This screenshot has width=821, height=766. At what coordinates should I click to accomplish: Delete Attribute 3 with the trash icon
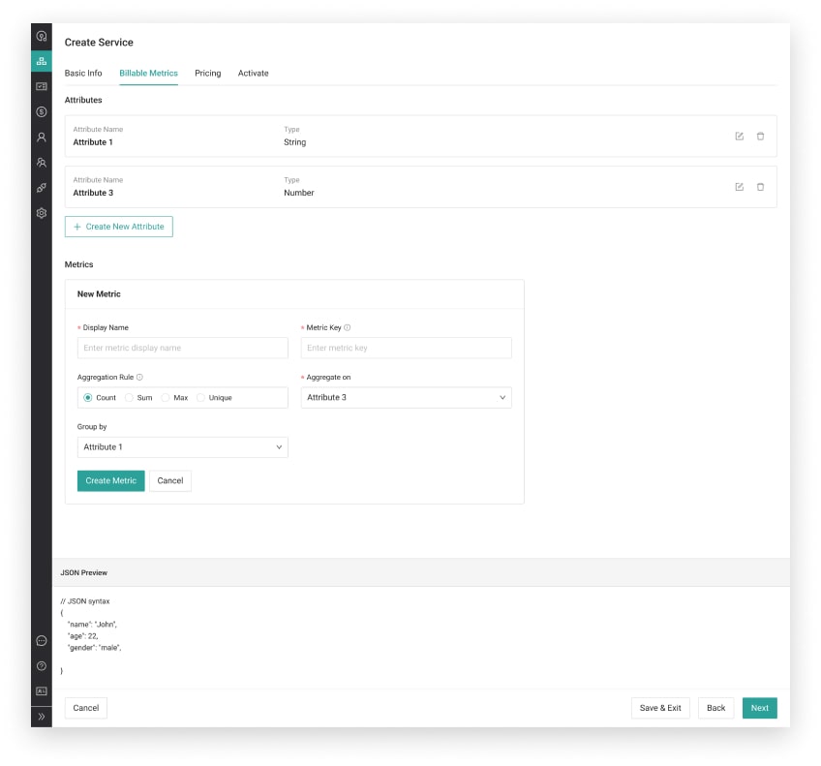pyautogui.click(x=760, y=187)
